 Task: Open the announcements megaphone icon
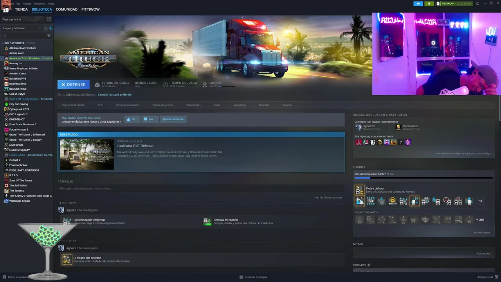point(418,4)
